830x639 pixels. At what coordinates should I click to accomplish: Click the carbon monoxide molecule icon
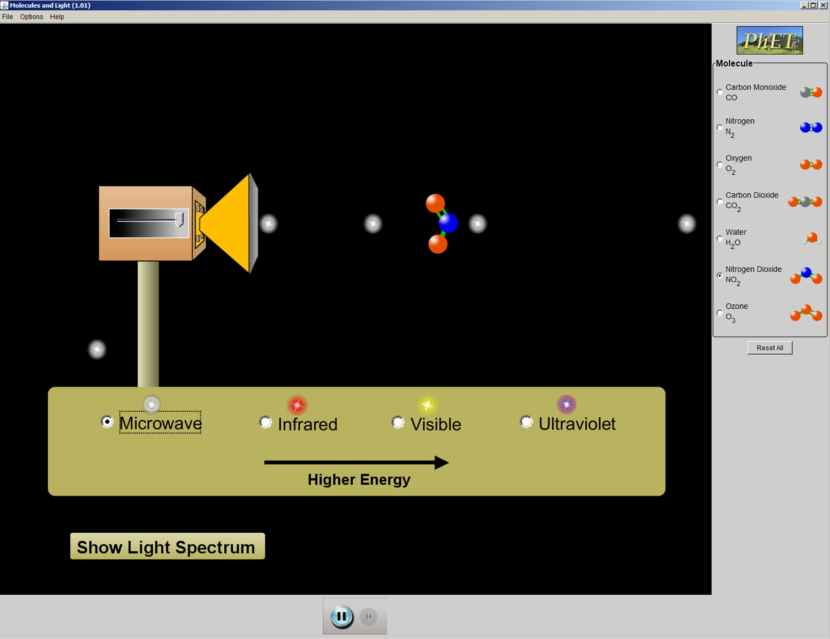pos(810,92)
